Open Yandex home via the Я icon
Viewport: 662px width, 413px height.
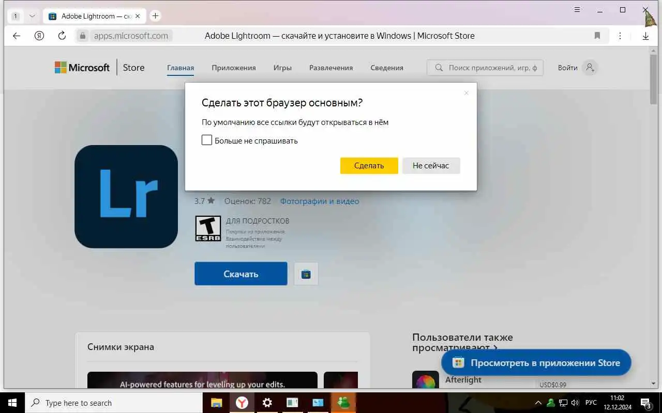click(x=39, y=36)
